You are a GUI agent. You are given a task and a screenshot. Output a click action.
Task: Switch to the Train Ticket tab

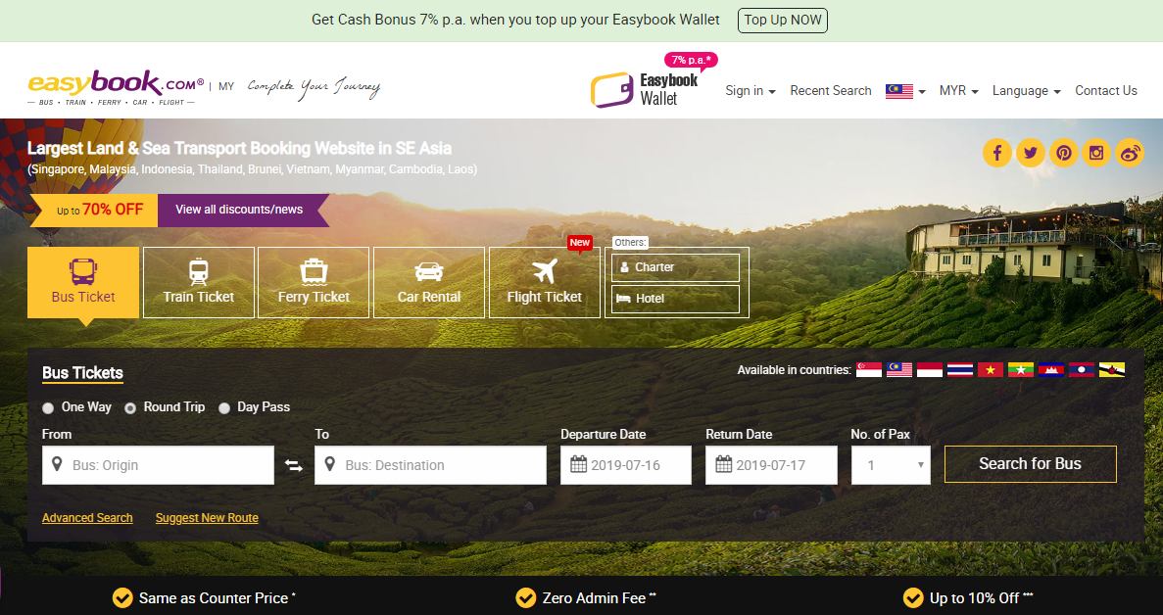tap(199, 282)
